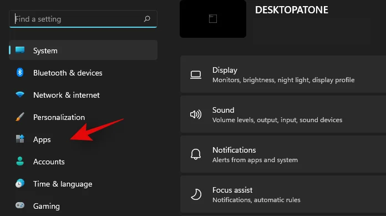Open the Sound settings card
The height and width of the screenshot is (216, 386).
[x=283, y=114]
